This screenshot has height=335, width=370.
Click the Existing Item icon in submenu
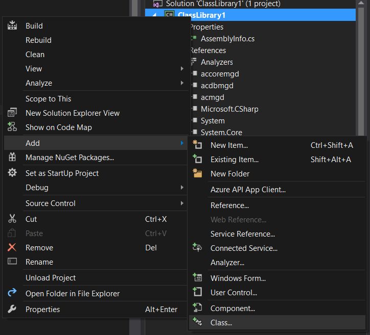click(197, 159)
